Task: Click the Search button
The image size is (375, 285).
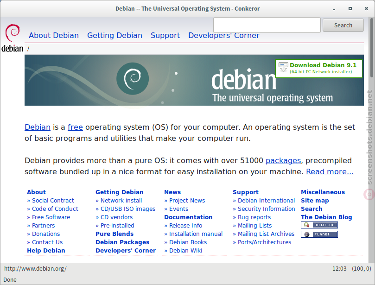Action: click(343, 25)
